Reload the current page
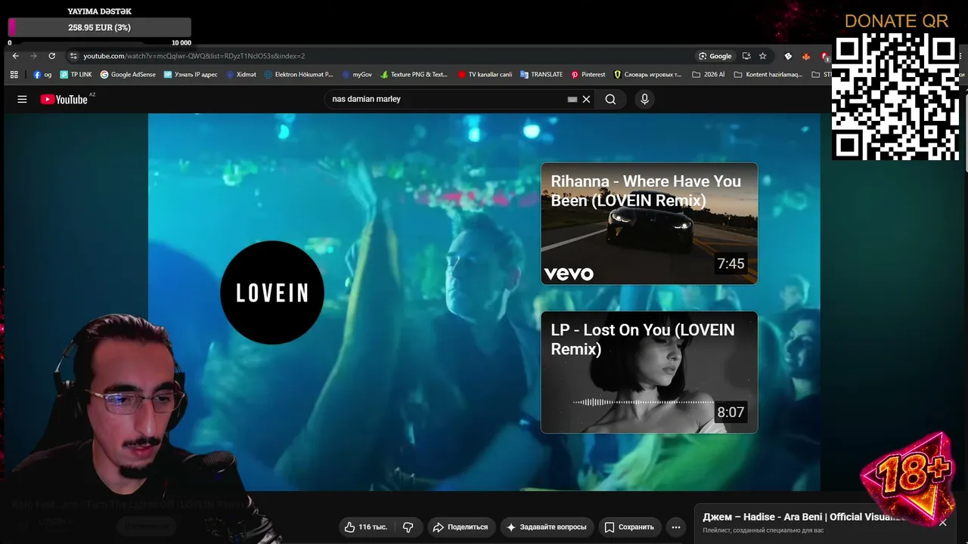This screenshot has width=968, height=544. (x=51, y=56)
